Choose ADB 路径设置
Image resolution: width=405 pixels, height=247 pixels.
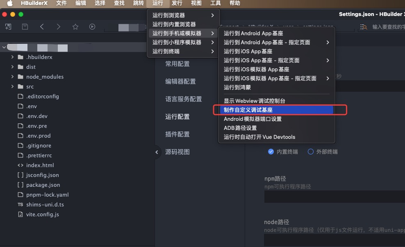tap(276, 128)
